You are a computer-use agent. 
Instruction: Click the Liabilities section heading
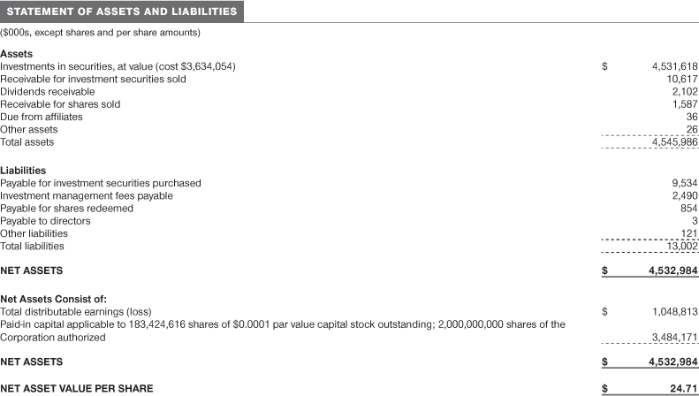tap(24, 170)
